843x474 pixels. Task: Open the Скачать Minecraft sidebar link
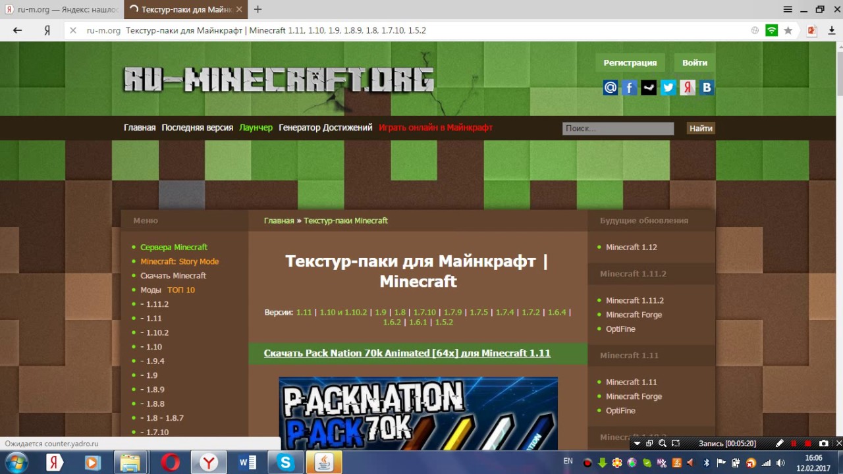coord(173,276)
